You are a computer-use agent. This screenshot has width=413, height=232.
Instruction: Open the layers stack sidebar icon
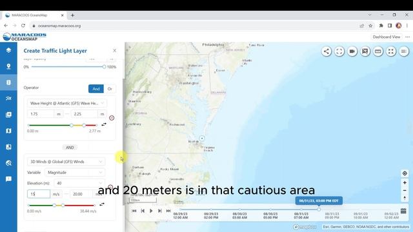[x=8, y=50]
